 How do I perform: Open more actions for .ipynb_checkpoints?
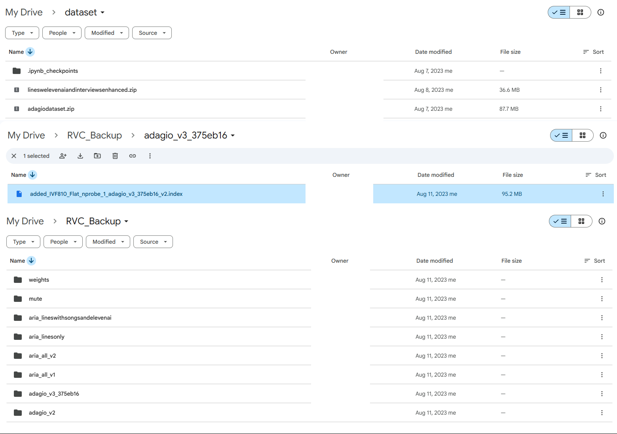point(601,71)
